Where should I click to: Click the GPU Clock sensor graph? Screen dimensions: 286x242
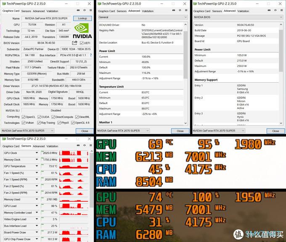coord(74,153)
